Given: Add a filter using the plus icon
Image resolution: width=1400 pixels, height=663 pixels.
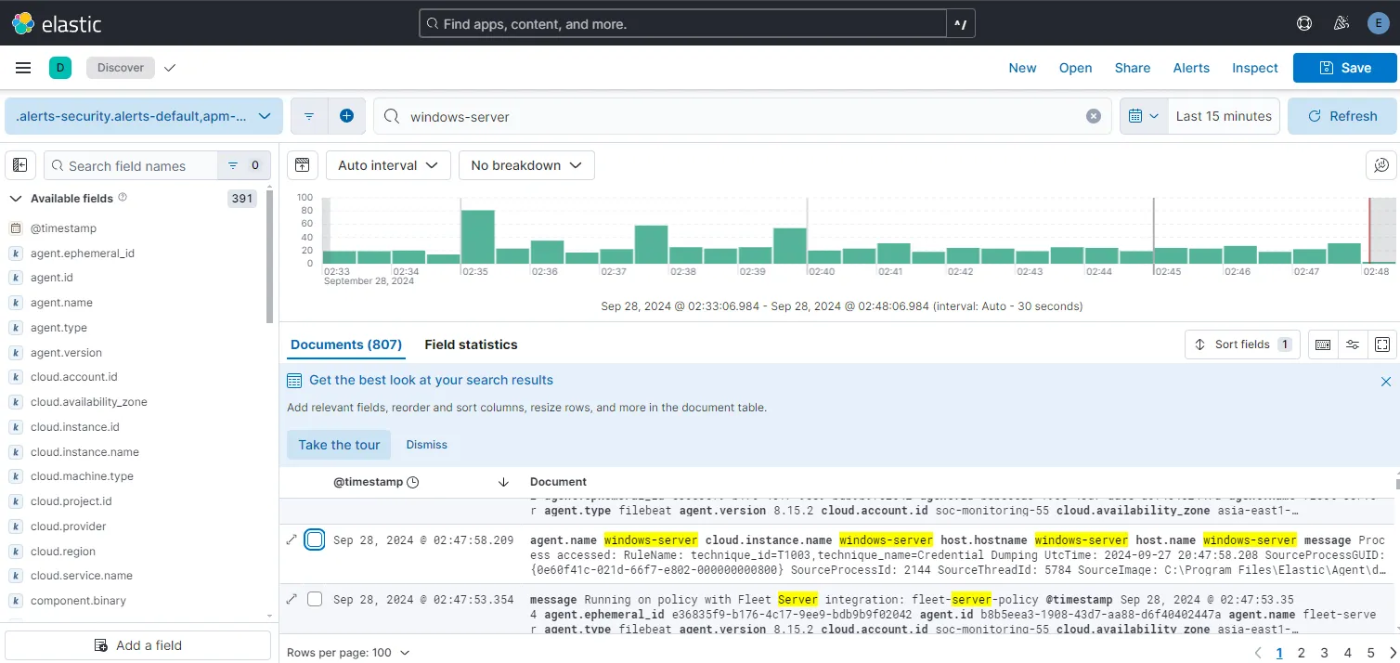Looking at the screenshot, I should point(347,115).
